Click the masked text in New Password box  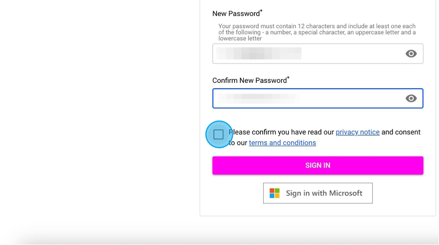[x=258, y=53]
